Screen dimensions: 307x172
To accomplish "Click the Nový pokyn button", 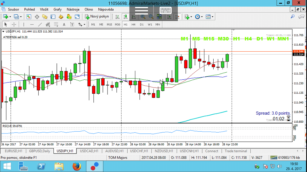I will (x=97, y=17).
